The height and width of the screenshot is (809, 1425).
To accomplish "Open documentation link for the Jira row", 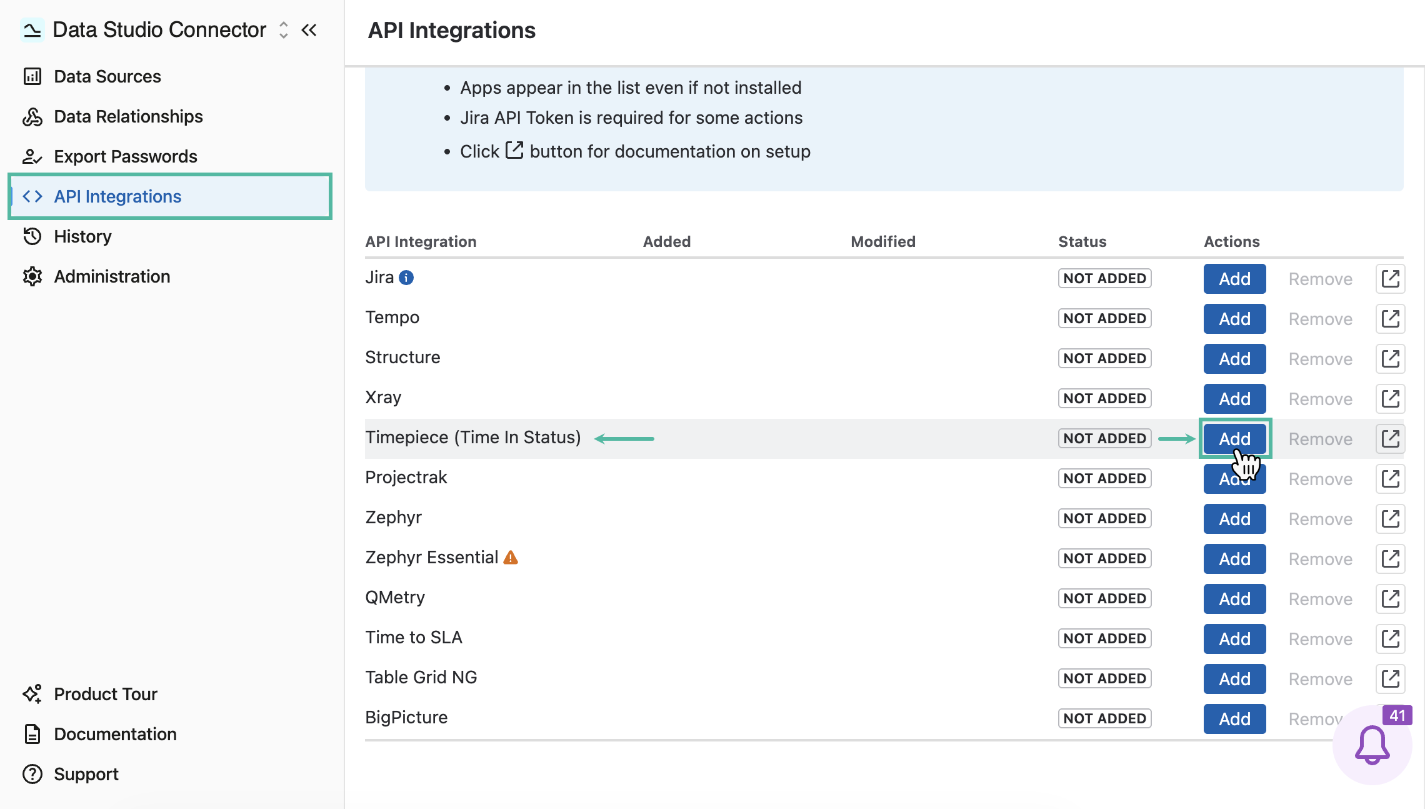I will (1390, 279).
